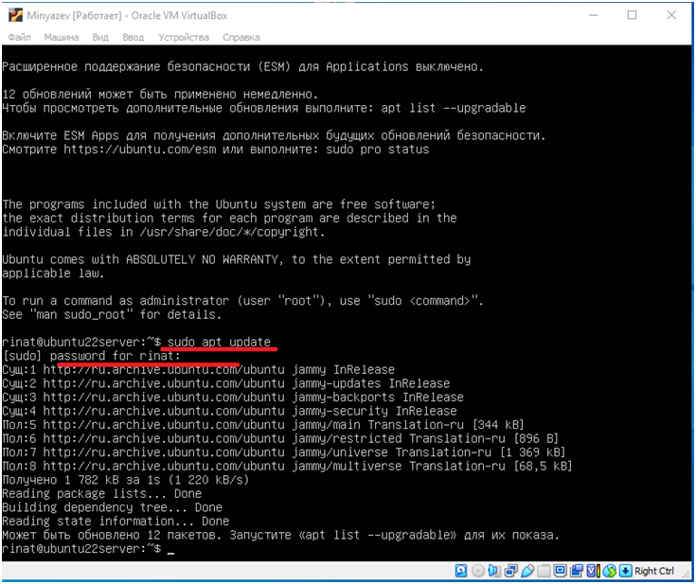
Task: Click the mouse integration status icon
Action: pos(610,571)
